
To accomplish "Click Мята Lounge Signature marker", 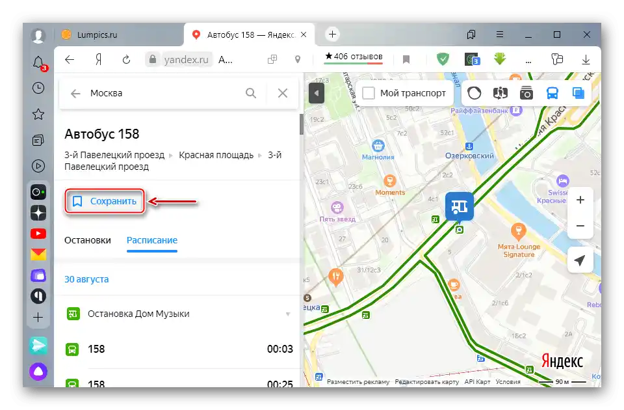I will 518,230.
